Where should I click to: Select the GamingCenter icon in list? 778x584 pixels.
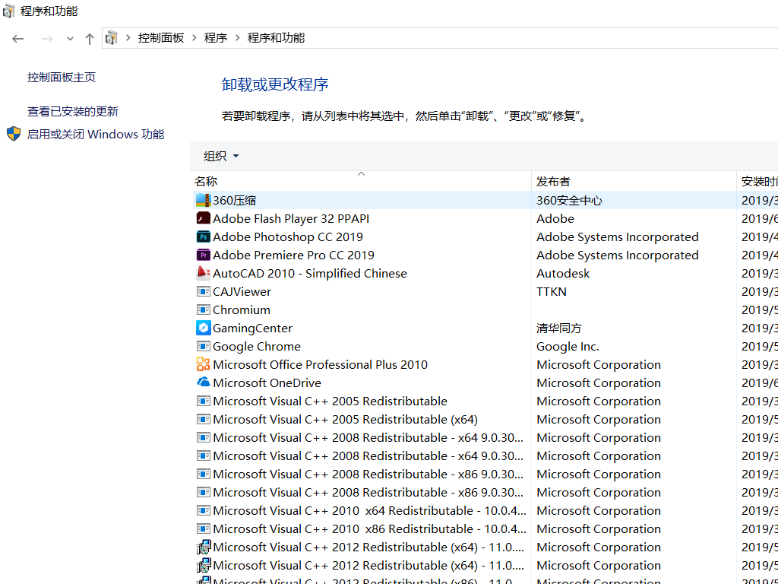[x=203, y=328]
